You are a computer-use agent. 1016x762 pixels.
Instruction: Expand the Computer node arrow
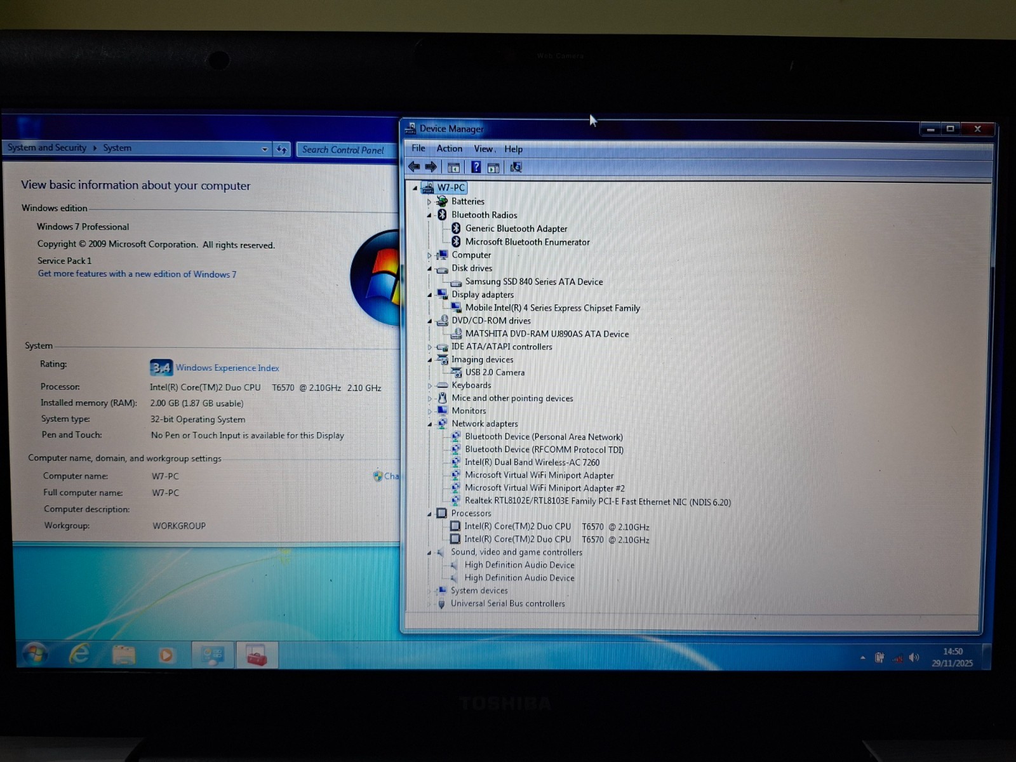(429, 255)
